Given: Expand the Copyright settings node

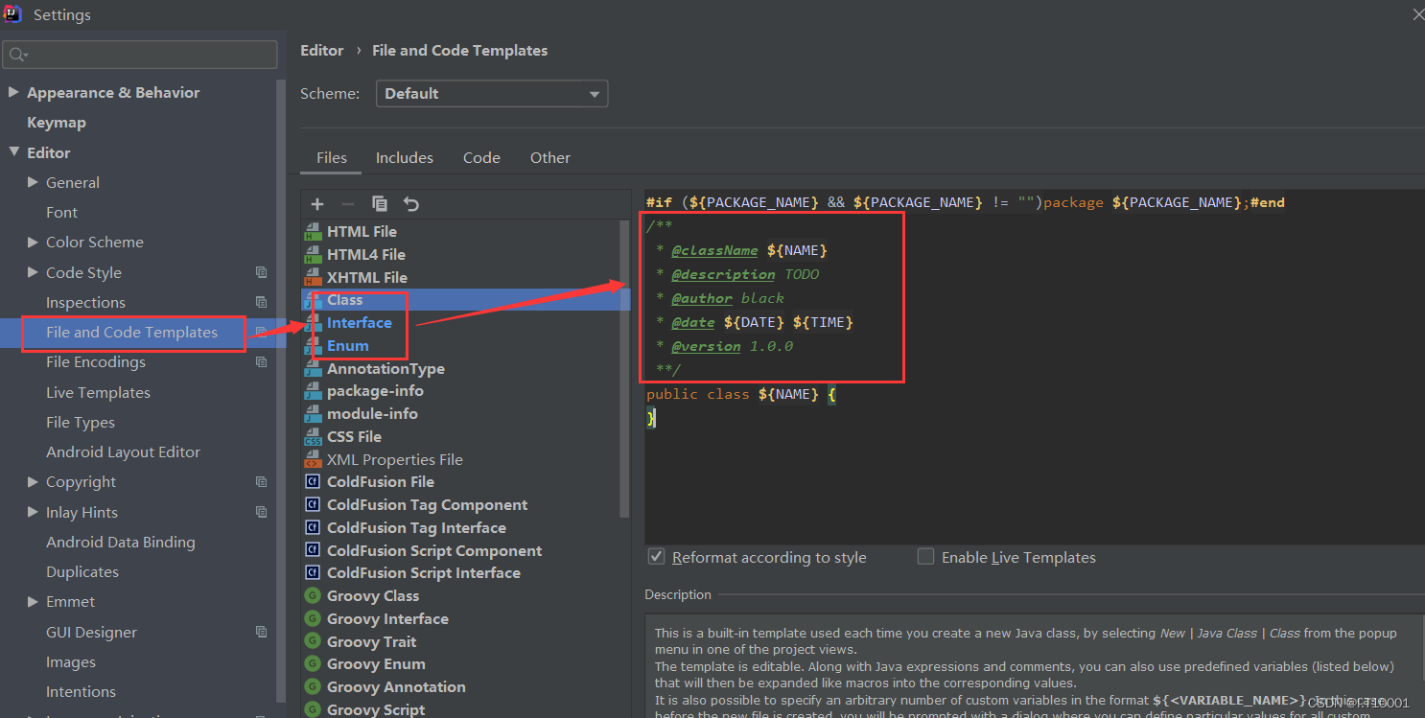Looking at the screenshot, I should (34, 482).
